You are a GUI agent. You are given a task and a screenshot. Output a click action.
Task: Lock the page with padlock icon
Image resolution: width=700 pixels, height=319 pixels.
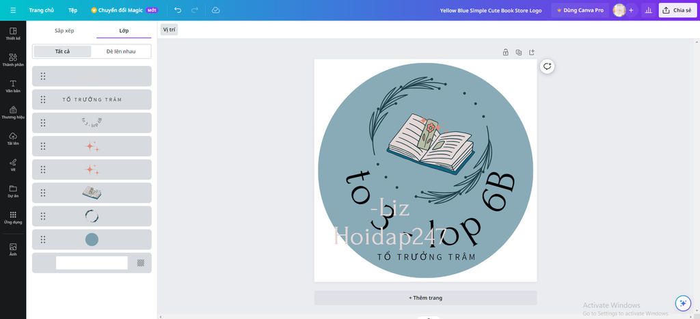(505, 52)
